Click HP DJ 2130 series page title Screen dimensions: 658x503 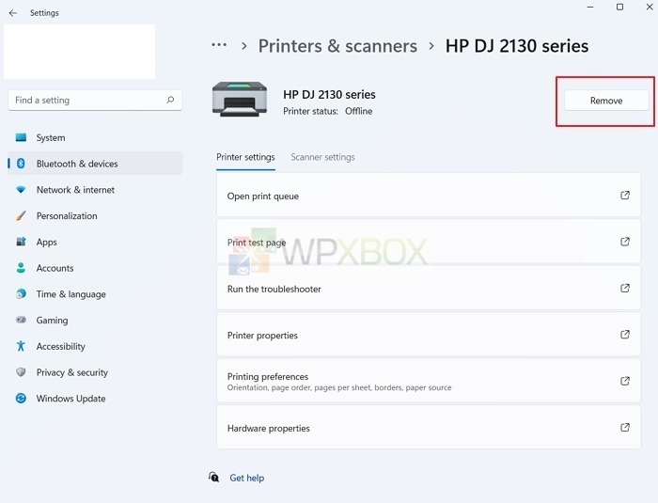(x=517, y=46)
